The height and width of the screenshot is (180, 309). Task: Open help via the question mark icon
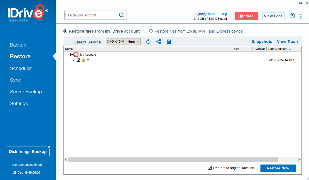pos(292,16)
